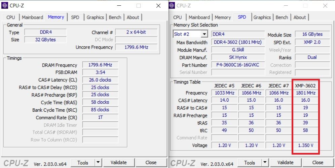
Task: Click the 32 GBytes Size value
Action: tap(45, 40)
